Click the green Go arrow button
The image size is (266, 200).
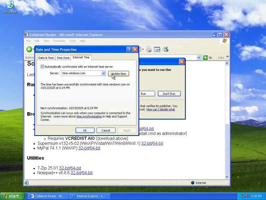coord(205,58)
